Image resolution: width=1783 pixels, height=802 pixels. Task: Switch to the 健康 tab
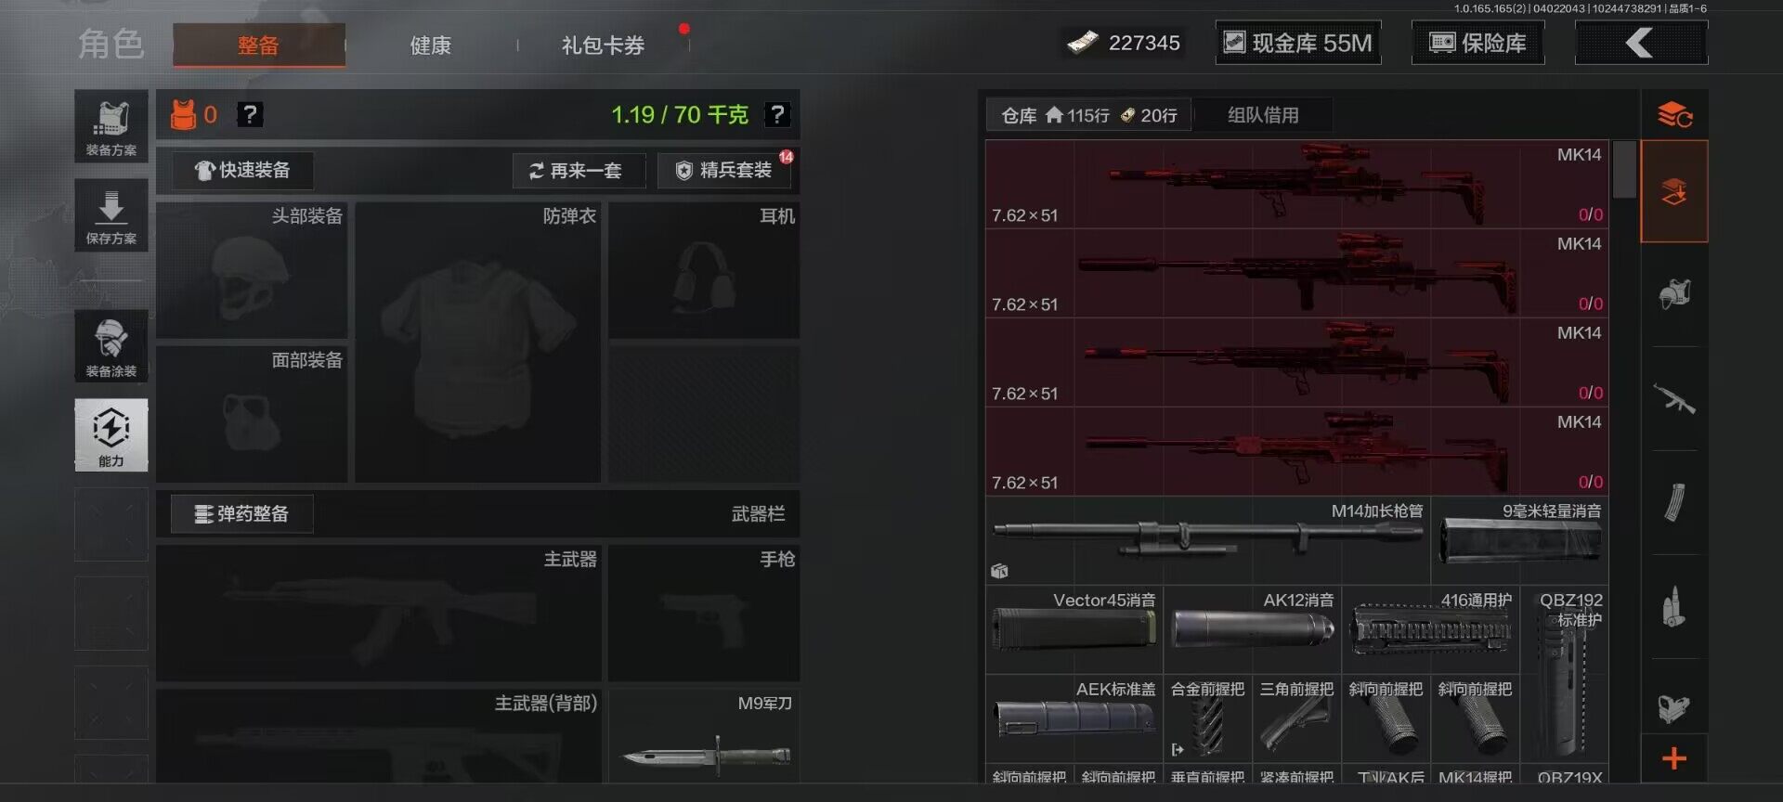431,45
